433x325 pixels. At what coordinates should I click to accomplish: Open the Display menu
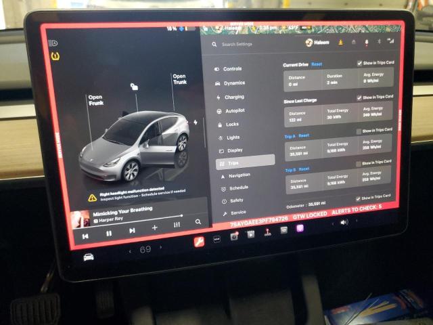231,150
